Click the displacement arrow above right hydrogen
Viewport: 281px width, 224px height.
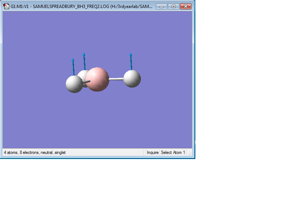click(131, 61)
